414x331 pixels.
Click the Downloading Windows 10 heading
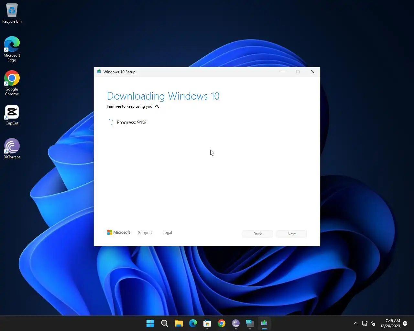point(163,96)
